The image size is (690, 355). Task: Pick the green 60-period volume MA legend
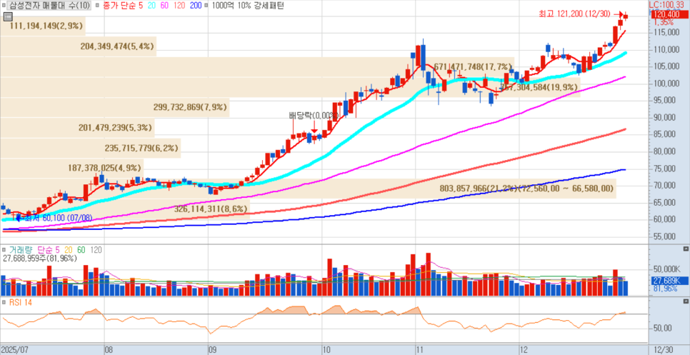click(x=81, y=250)
